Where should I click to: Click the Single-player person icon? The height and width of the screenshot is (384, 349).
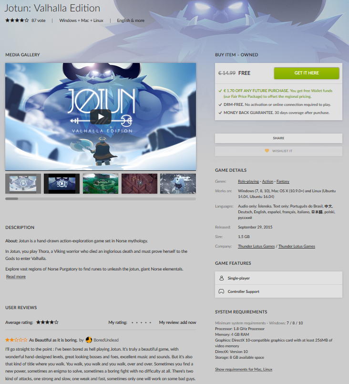[221, 278]
